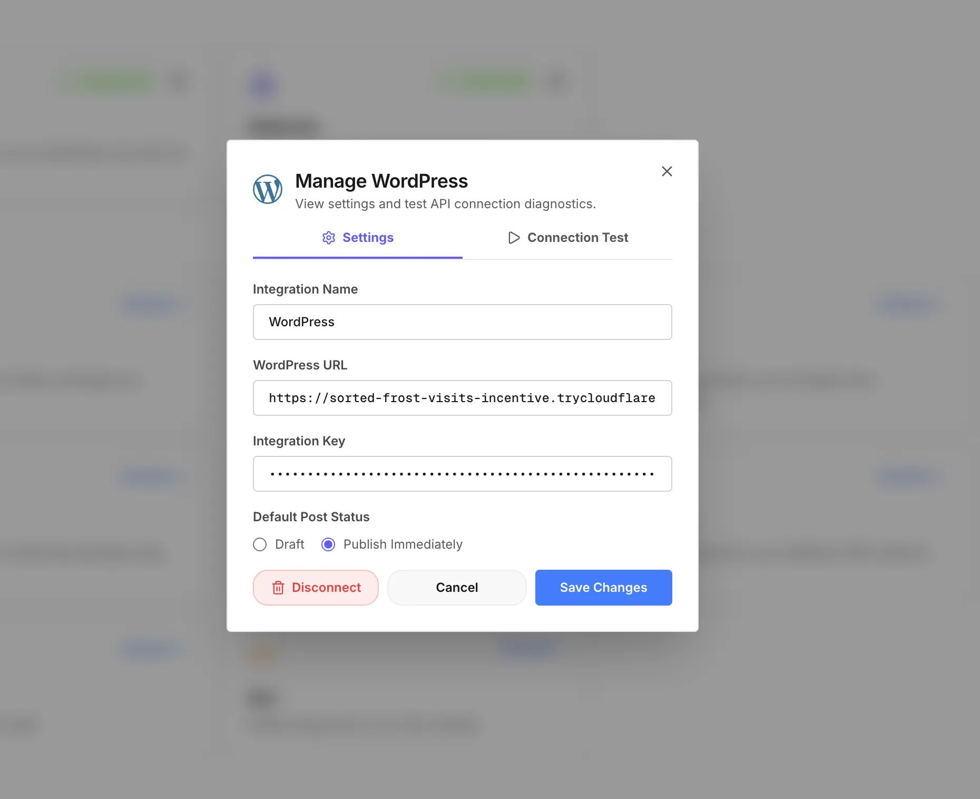The height and width of the screenshot is (799, 980).
Task: Click the WordPress URL label
Action: point(300,365)
